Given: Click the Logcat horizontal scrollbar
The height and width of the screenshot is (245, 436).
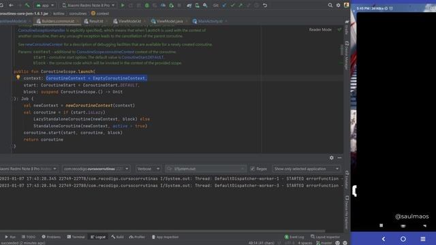Looking at the screenshot, I should tap(162, 231).
